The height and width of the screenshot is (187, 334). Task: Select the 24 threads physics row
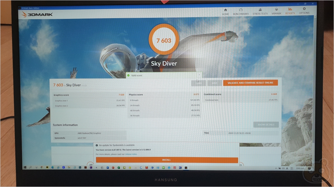pos(164,105)
